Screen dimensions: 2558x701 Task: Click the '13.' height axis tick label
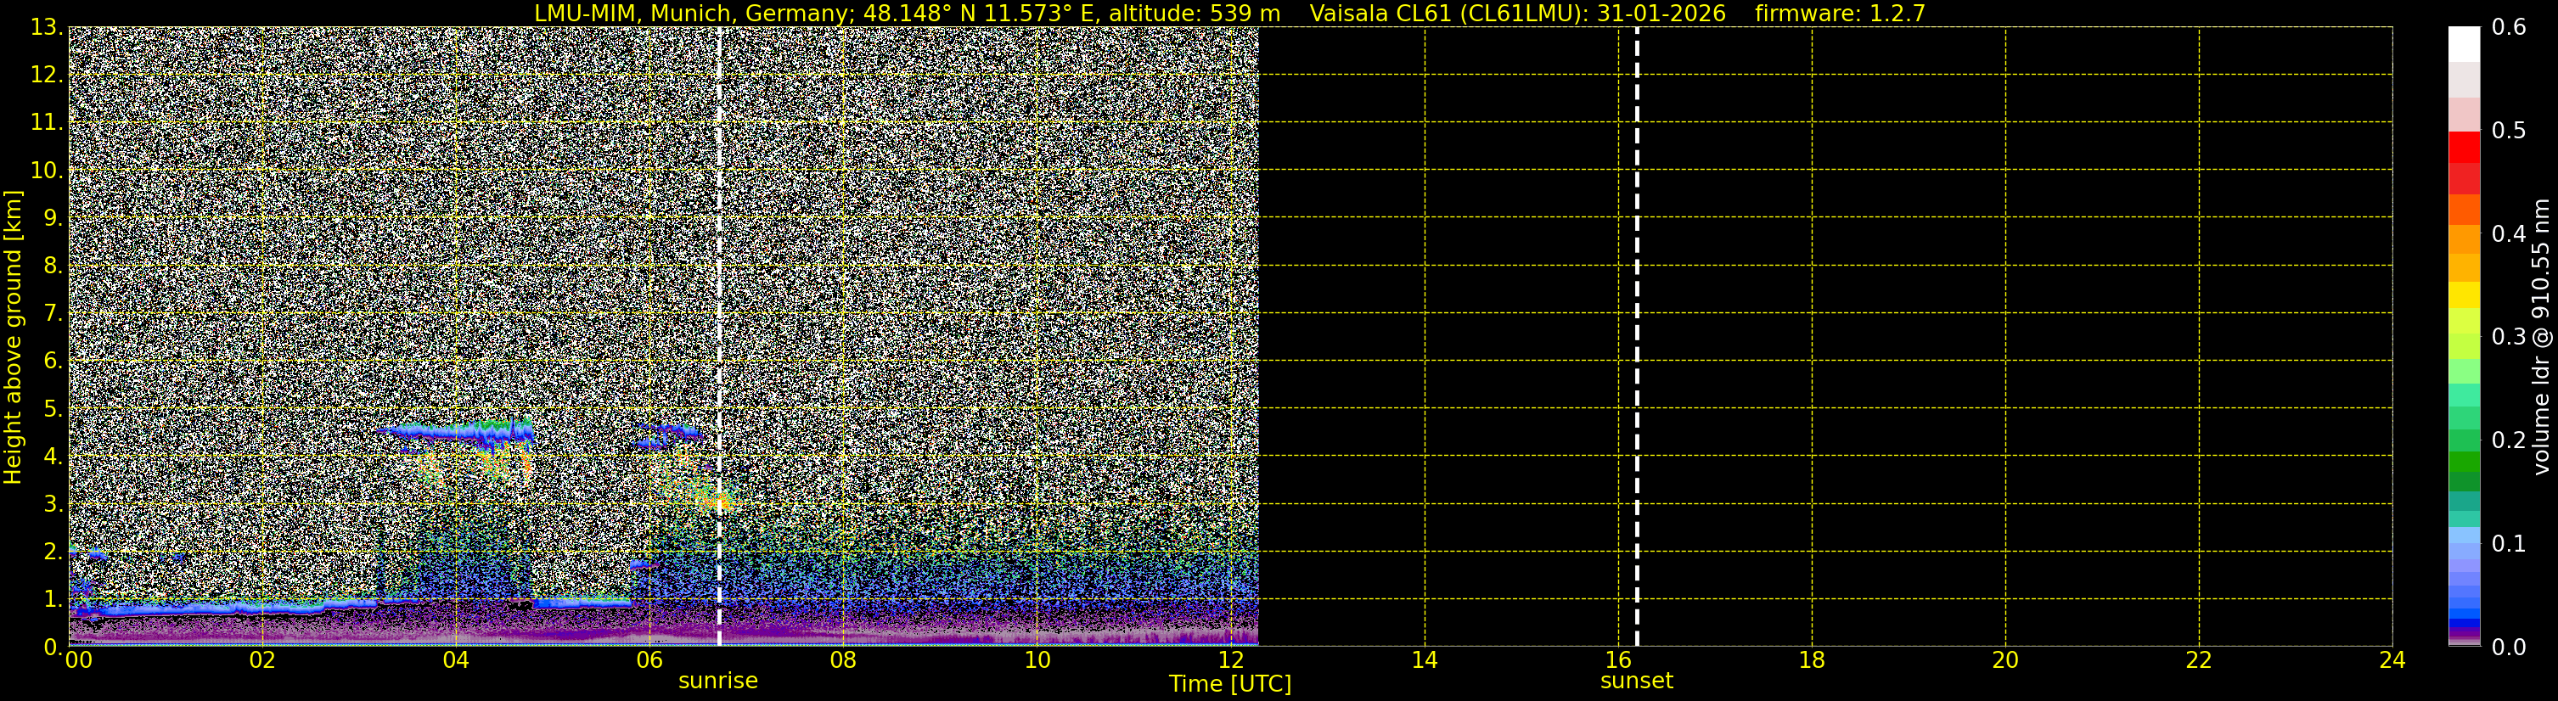tap(46, 28)
